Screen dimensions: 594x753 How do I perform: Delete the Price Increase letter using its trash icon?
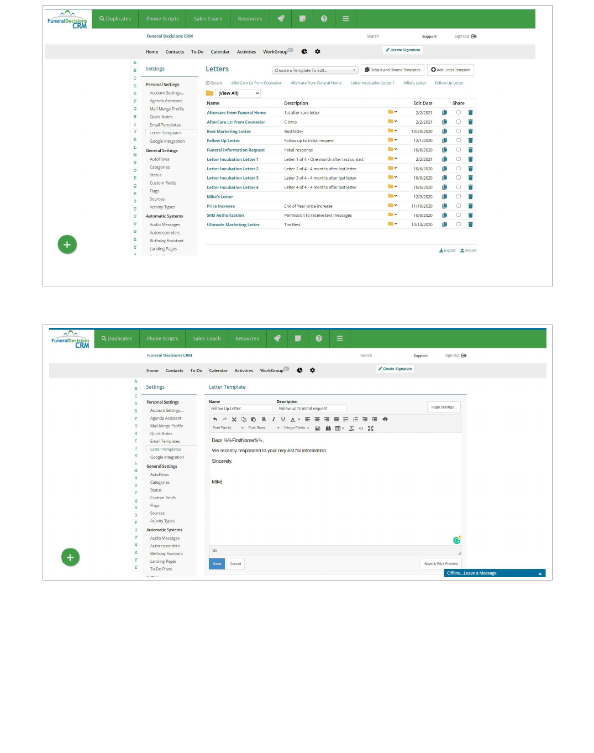(x=470, y=206)
